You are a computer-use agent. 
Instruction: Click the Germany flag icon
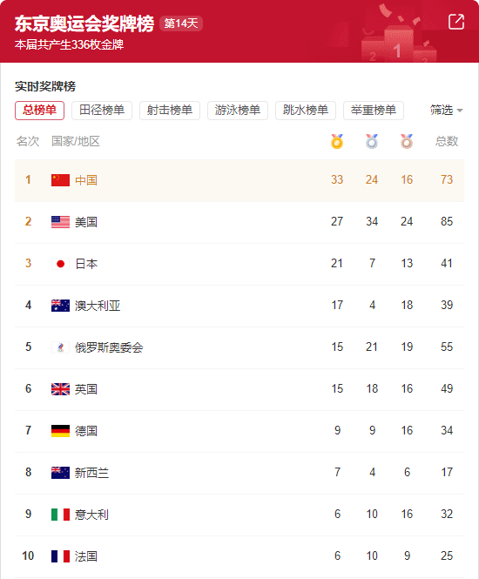click(61, 431)
